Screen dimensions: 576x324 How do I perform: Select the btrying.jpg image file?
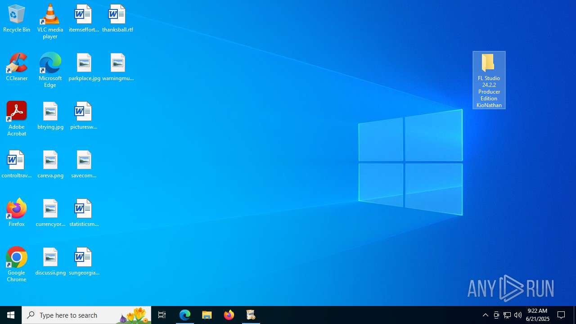click(50, 116)
